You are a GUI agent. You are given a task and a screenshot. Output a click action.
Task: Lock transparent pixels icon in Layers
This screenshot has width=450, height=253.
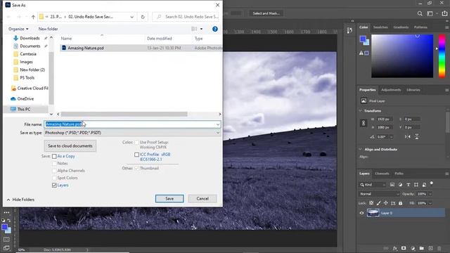tap(371, 203)
